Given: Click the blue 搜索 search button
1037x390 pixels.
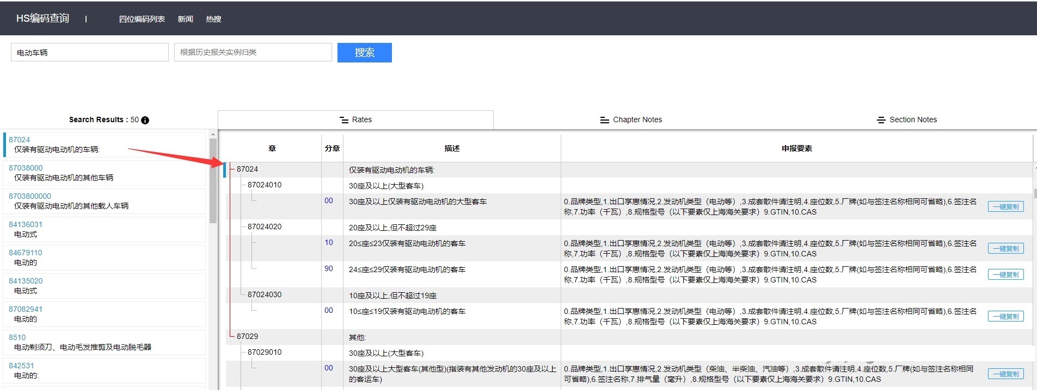Looking at the screenshot, I should 364,53.
